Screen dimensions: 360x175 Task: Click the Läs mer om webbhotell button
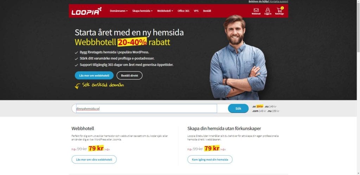pyautogui.click(x=94, y=75)
